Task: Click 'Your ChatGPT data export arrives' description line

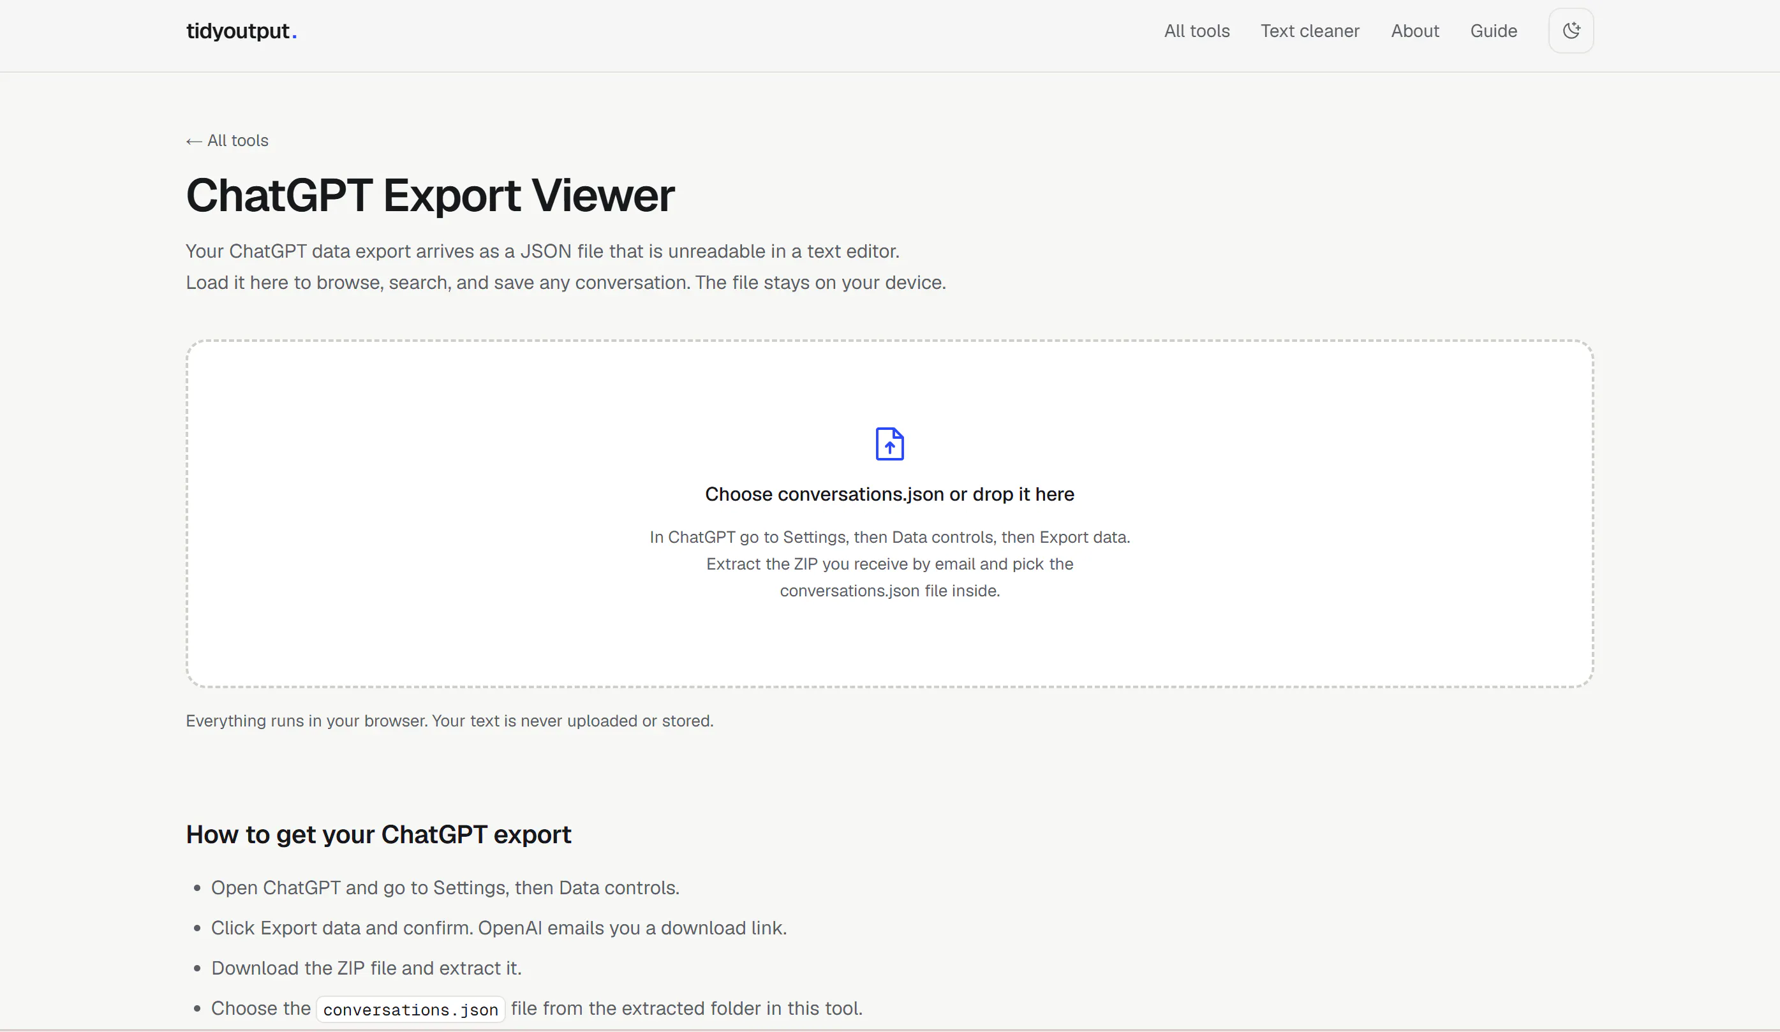Action: (542, 251)
